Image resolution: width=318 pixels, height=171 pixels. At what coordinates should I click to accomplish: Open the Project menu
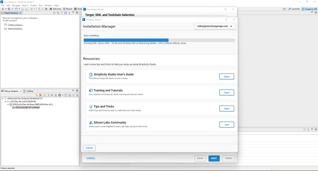pos(33,5)
